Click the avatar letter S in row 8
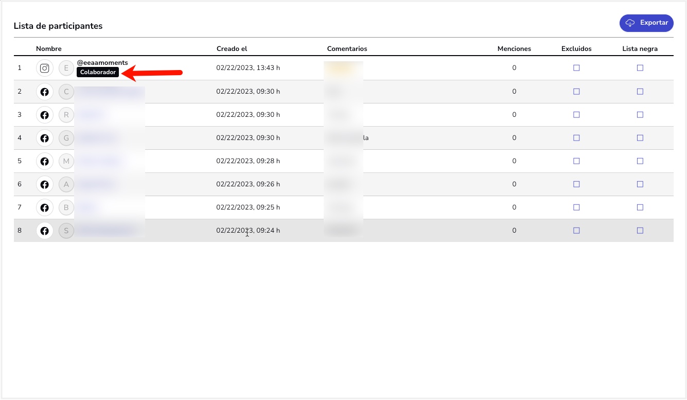The width and height of the screenshot is (687, 400). tap(66, 231)
